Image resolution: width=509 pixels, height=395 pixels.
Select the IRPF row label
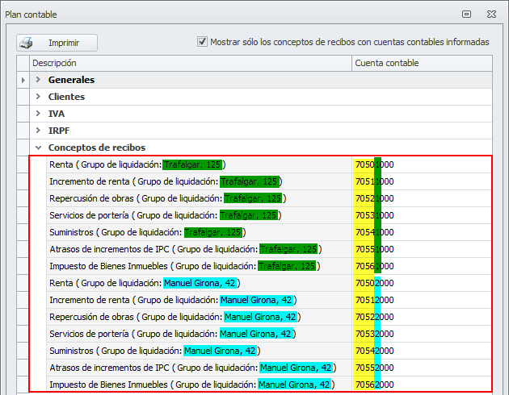coord(59,131)
